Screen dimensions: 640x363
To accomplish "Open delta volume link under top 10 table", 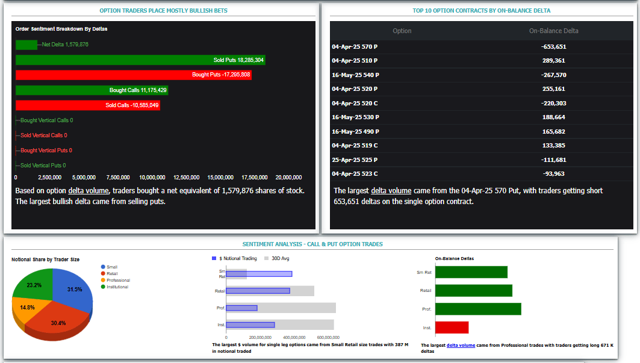I will tap(391, 191).
